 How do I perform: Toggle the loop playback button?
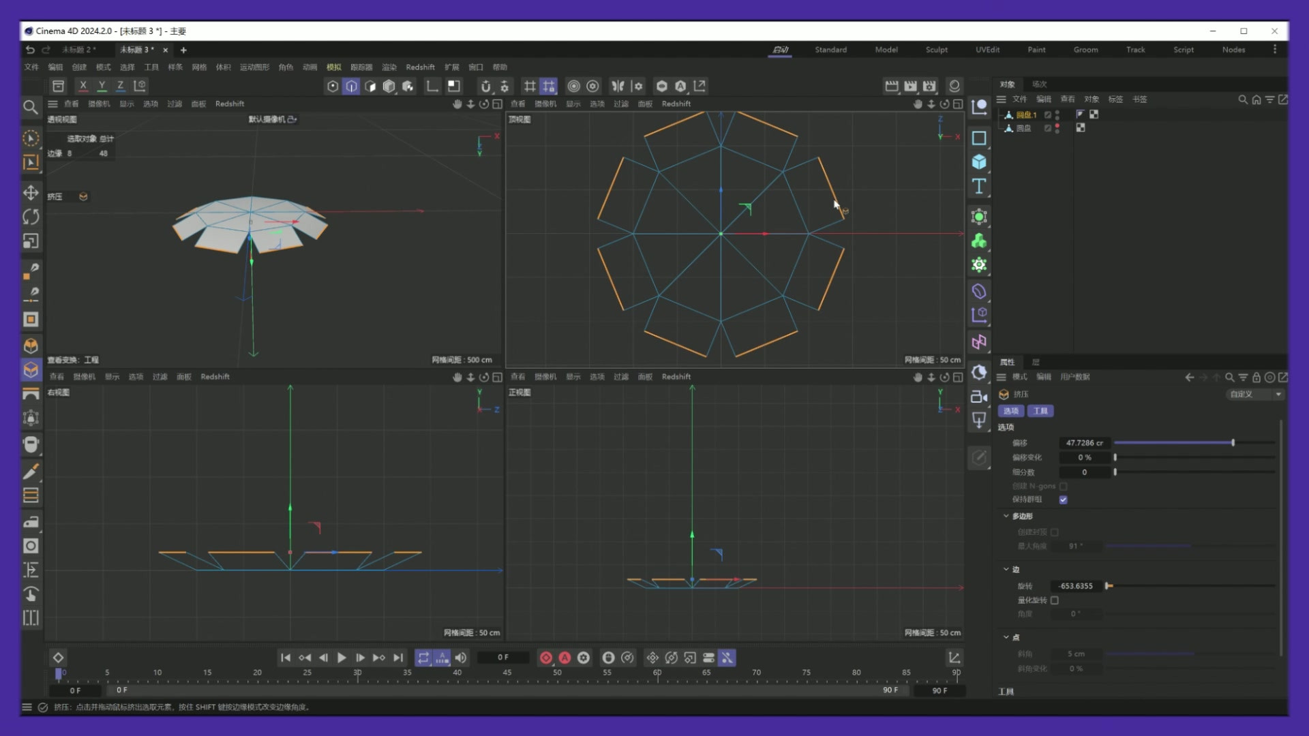click(423, 658)
